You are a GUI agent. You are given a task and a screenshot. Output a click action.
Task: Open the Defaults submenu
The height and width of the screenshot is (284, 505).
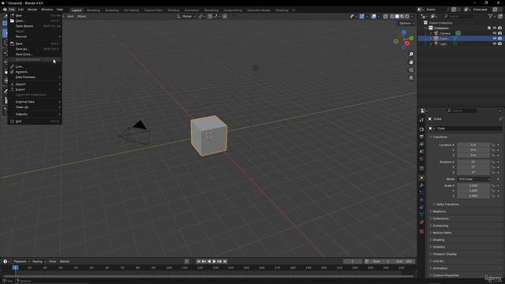[35, 114]
